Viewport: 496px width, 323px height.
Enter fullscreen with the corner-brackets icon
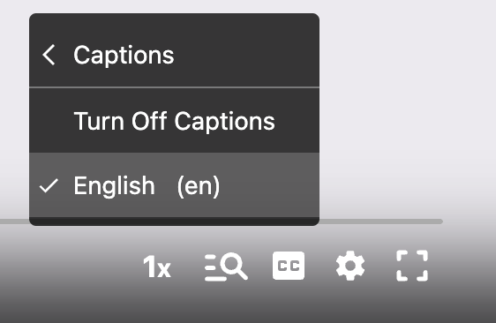[x=412, y=266]
